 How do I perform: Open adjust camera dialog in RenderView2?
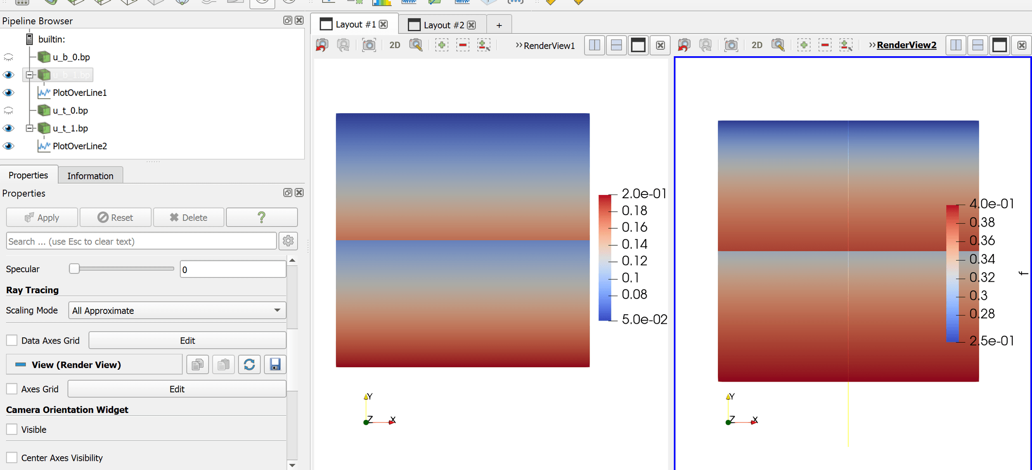[x=778, y=45]
